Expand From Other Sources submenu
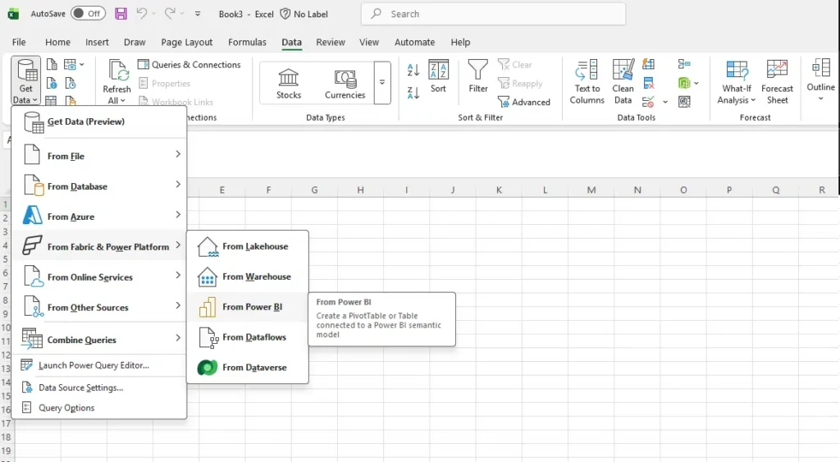Viewport: 840px width, 462px height. 99,307
